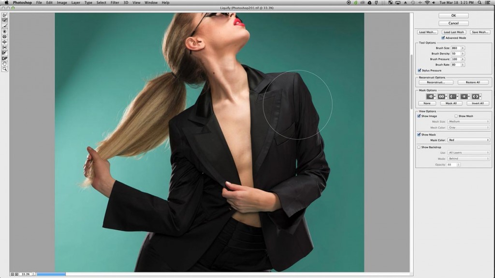Select the Pucker tool
The image size is (495, 278).
tap(5, 37)
